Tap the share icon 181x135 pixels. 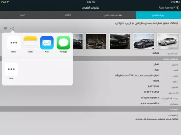click(x=12, y=28)
